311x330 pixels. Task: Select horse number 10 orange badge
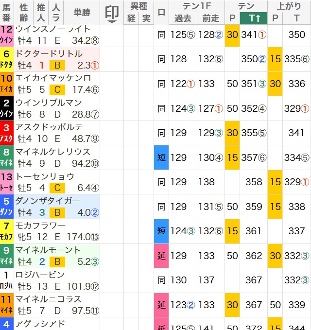7,84
